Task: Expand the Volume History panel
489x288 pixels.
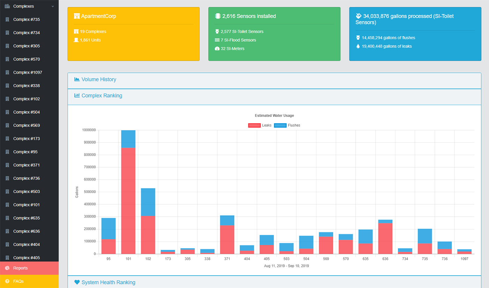Action: coord(99,79)
